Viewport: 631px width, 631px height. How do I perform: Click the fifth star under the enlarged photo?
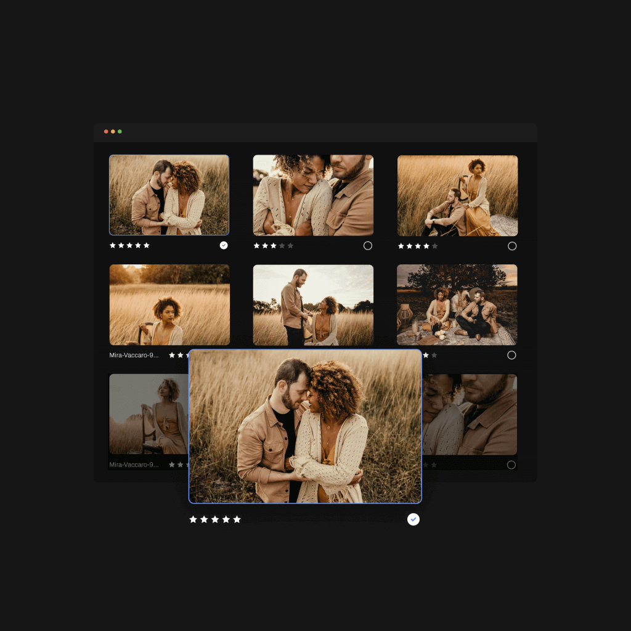[238, 519]
